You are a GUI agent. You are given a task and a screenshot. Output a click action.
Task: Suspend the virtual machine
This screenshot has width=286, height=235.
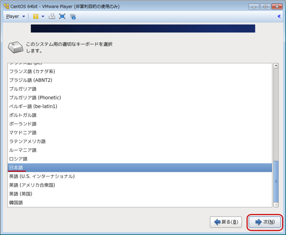[36, 16]
